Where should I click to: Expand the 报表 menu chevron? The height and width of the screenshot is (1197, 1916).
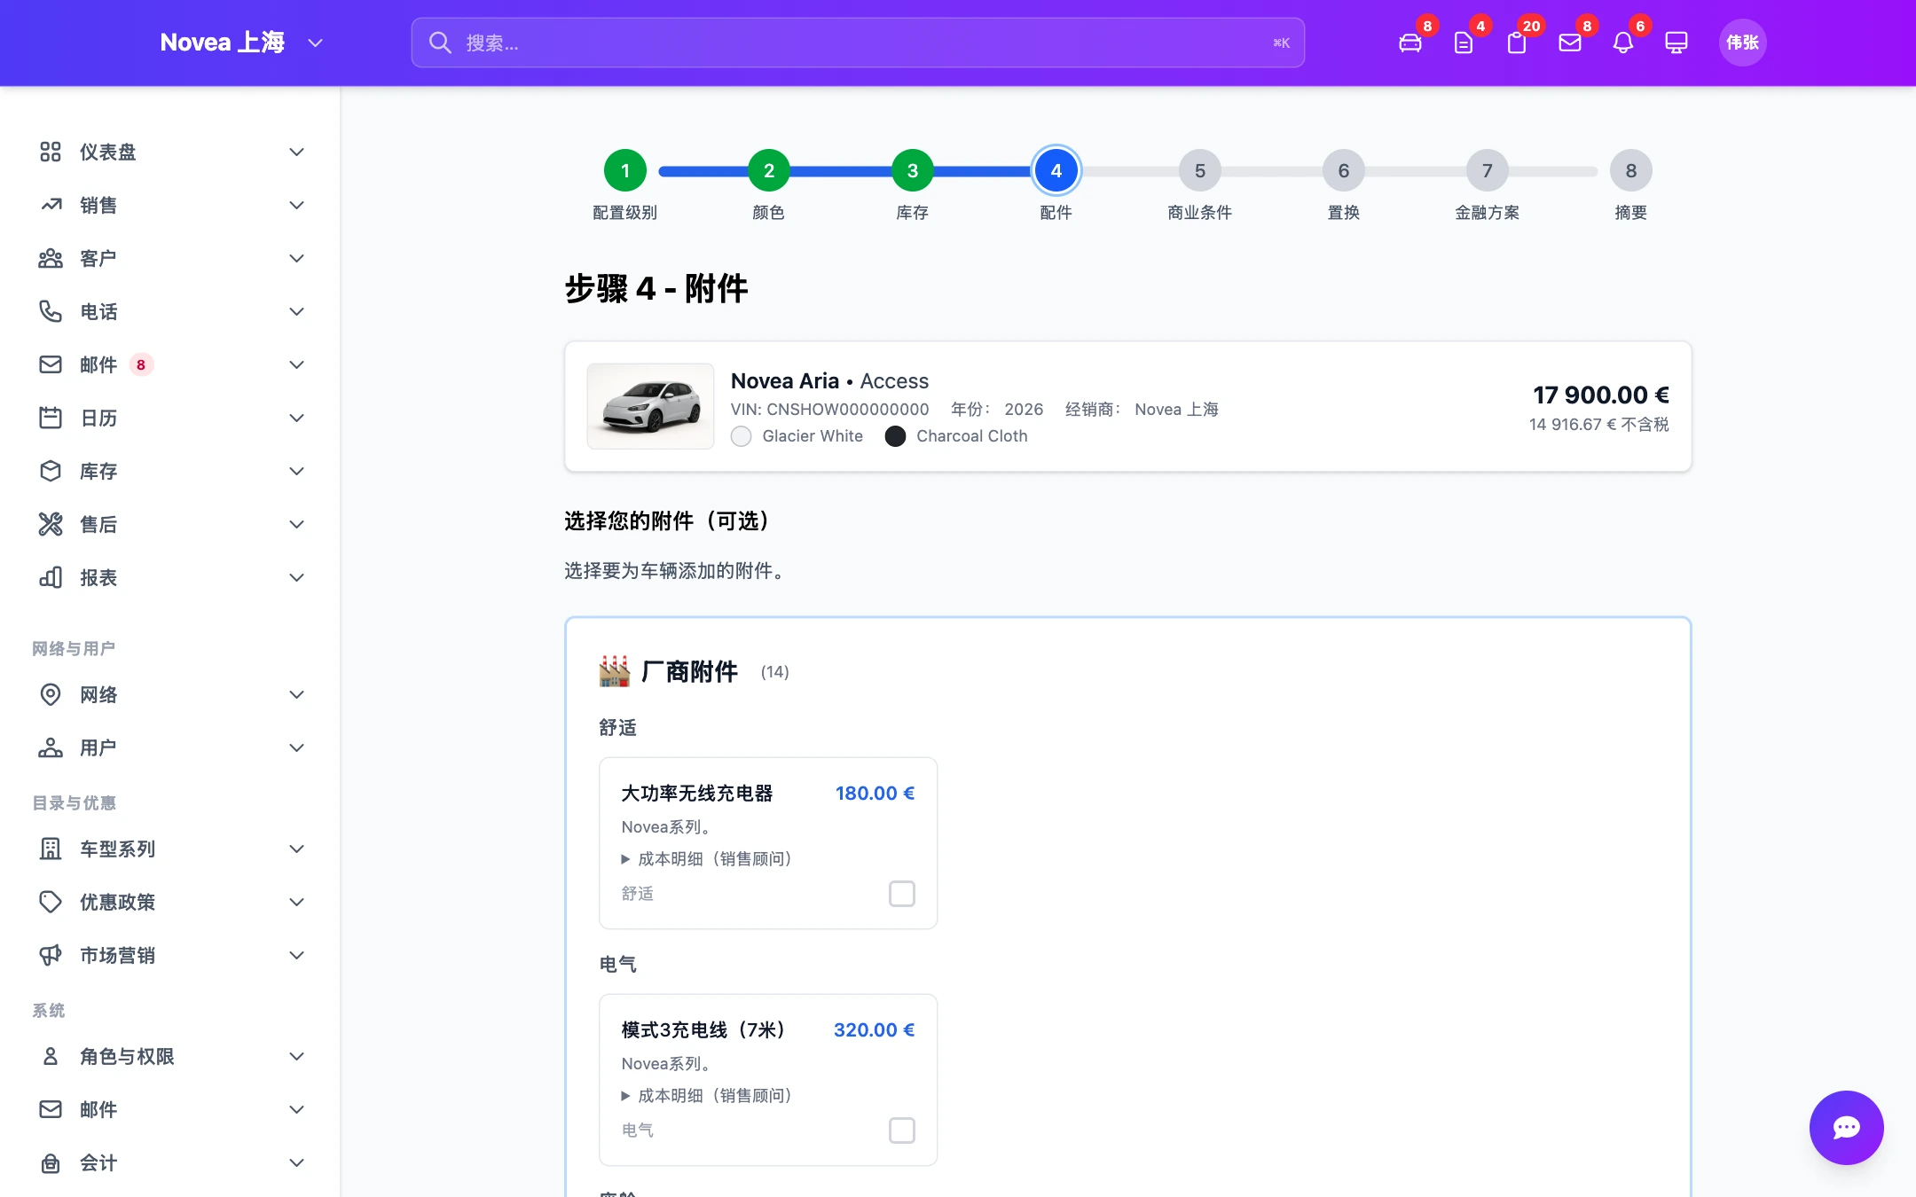297,577
